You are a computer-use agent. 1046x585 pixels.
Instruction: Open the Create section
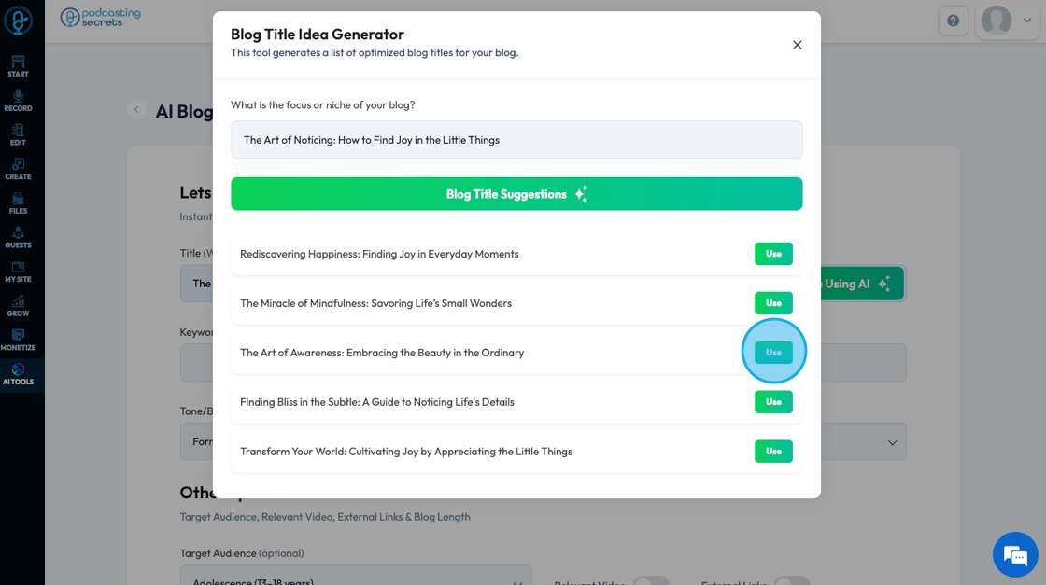pos(18,169)
